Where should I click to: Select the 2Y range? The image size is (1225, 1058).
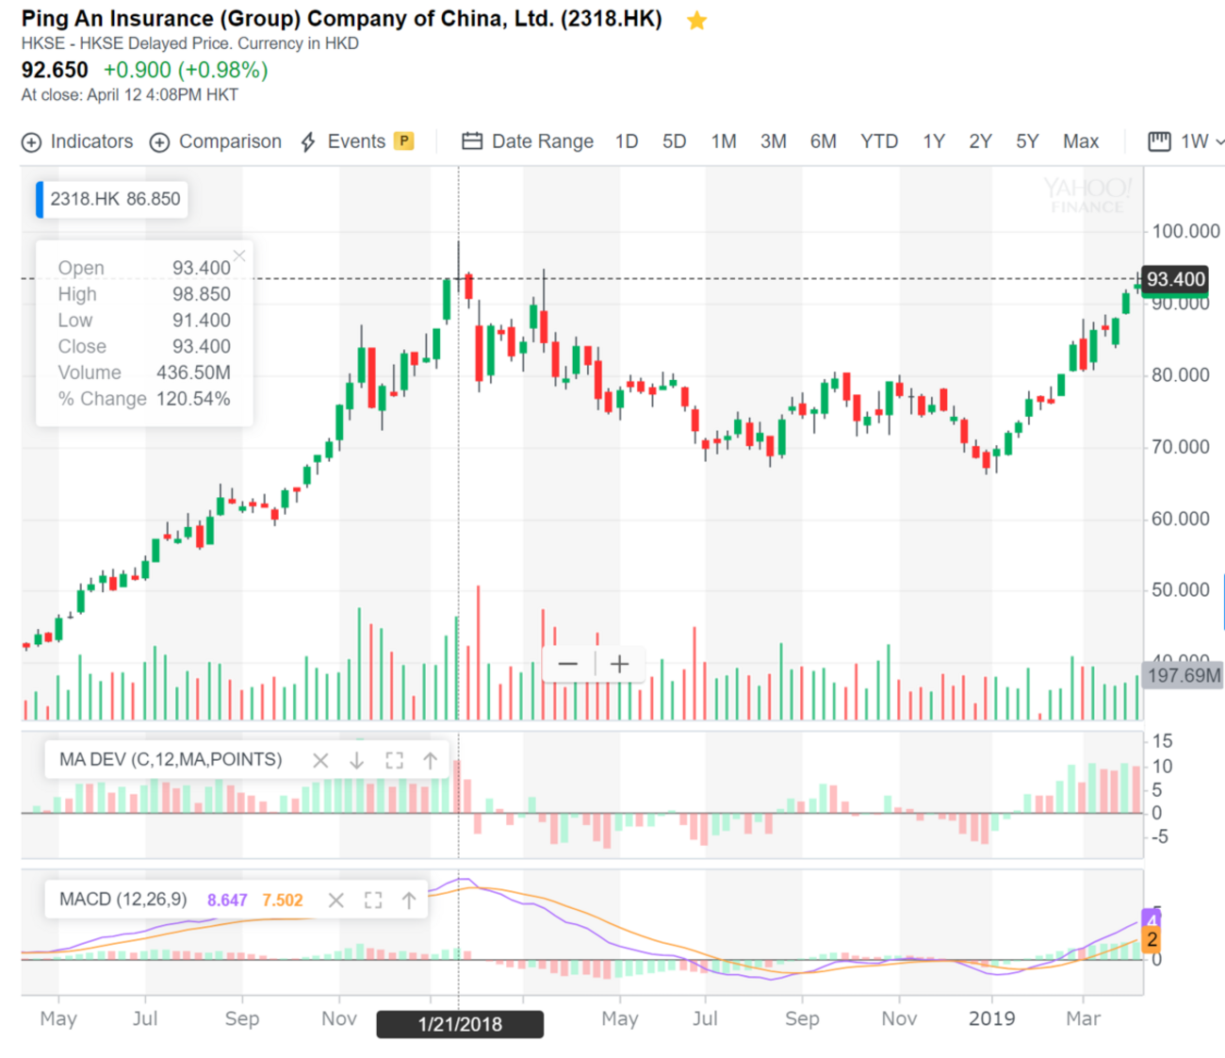[981, 141]
